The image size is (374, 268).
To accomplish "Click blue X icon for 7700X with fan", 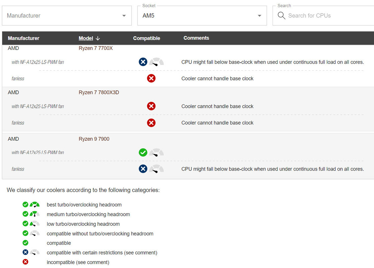I will [x=143, y=62].
